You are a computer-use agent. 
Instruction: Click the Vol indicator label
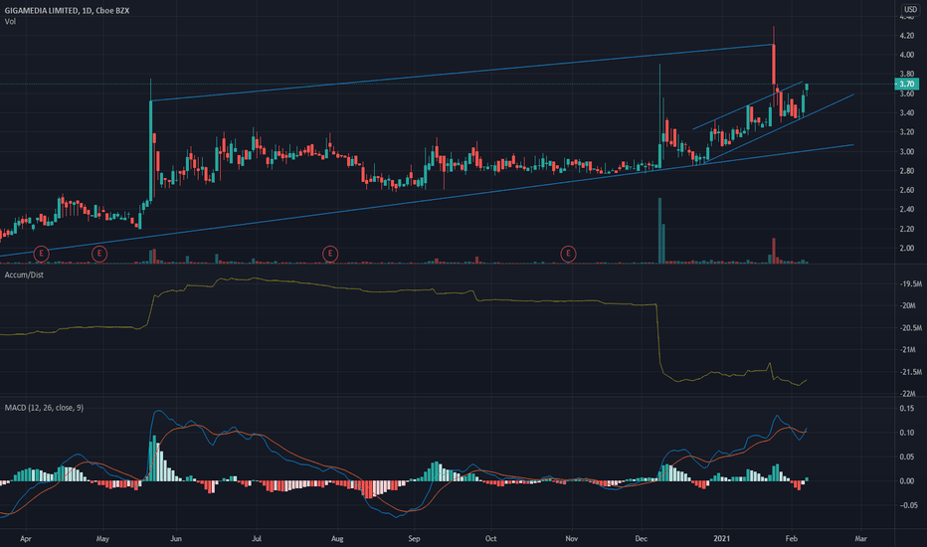[10, 22]
